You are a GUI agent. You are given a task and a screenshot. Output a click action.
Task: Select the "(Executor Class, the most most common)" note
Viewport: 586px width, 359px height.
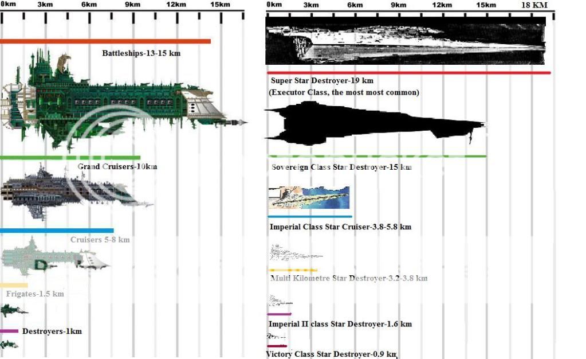(x=344, y=92)
